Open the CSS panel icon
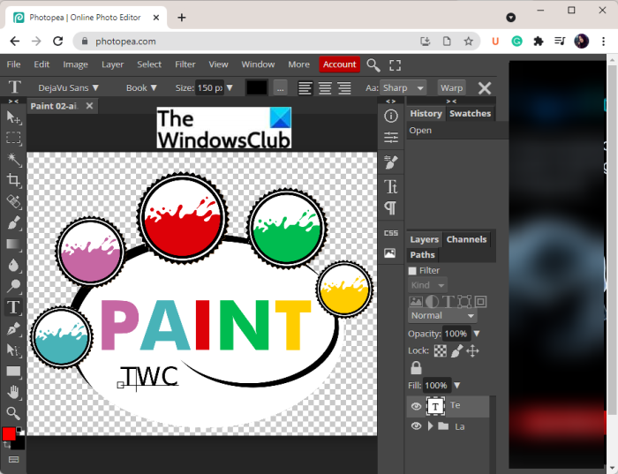The width and height of the screenshot is (618, 474). (x=390, y=233)
